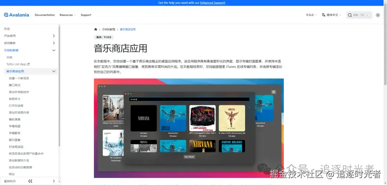Click 示例和教程 breadcrumb link
Screen dimensions: 387x185
click(x=109, y=29)
